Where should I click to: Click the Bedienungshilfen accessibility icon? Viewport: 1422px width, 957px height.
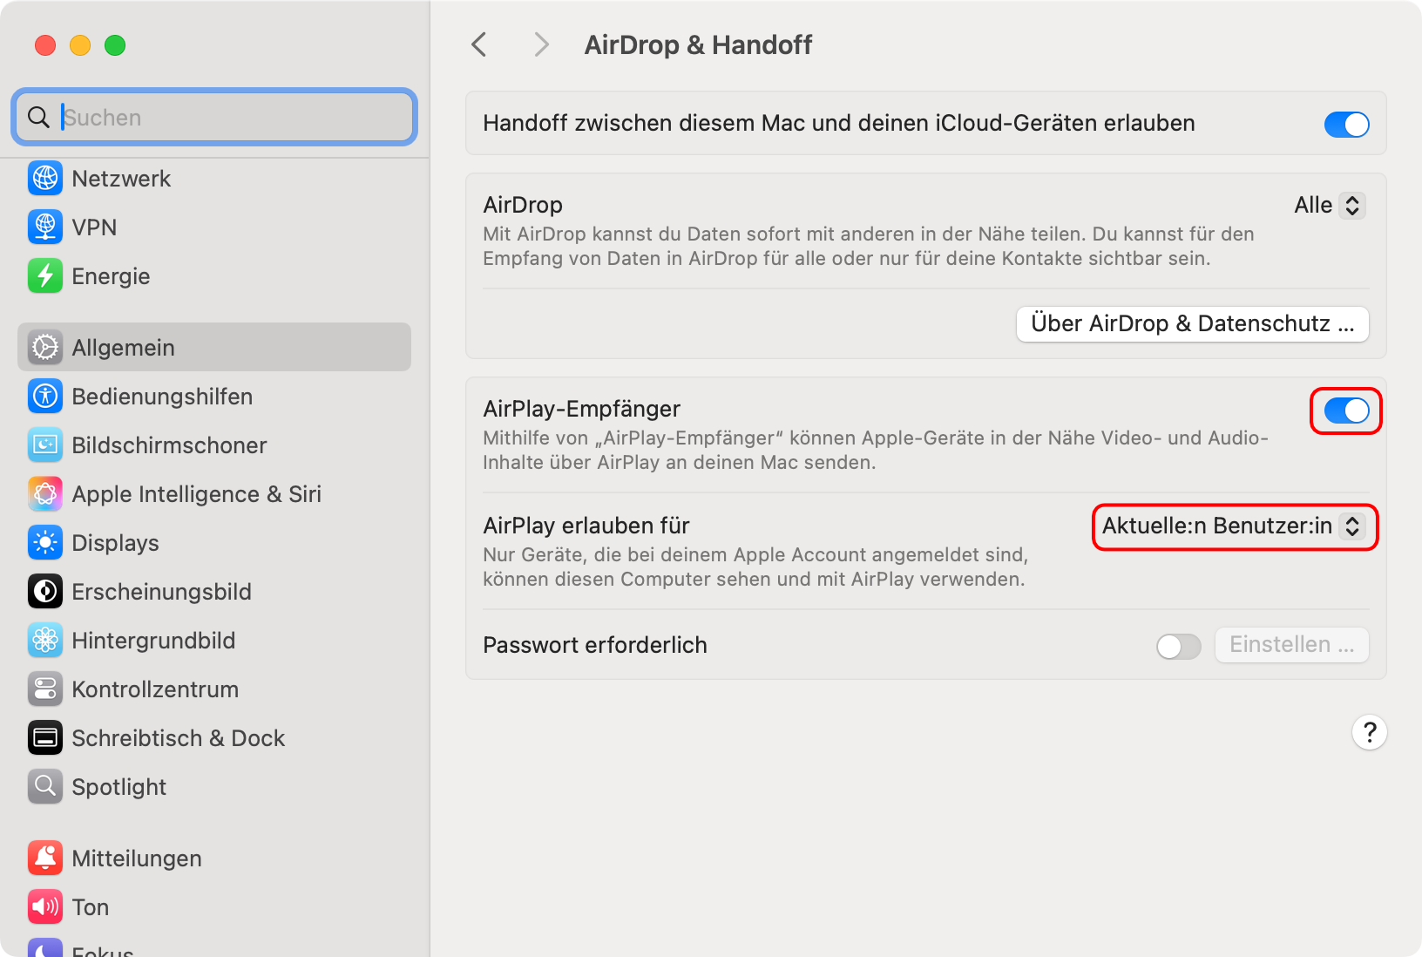pyautogui.click(x=45, y=397)
